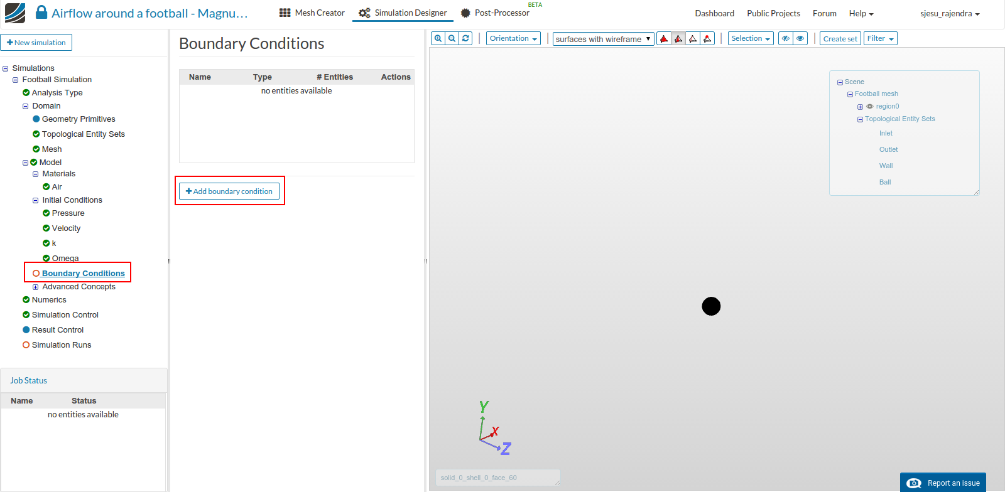Screen dimensions: 1005x492
Task: Select the wireframe-only render mode icon
Action: [693, 39]
